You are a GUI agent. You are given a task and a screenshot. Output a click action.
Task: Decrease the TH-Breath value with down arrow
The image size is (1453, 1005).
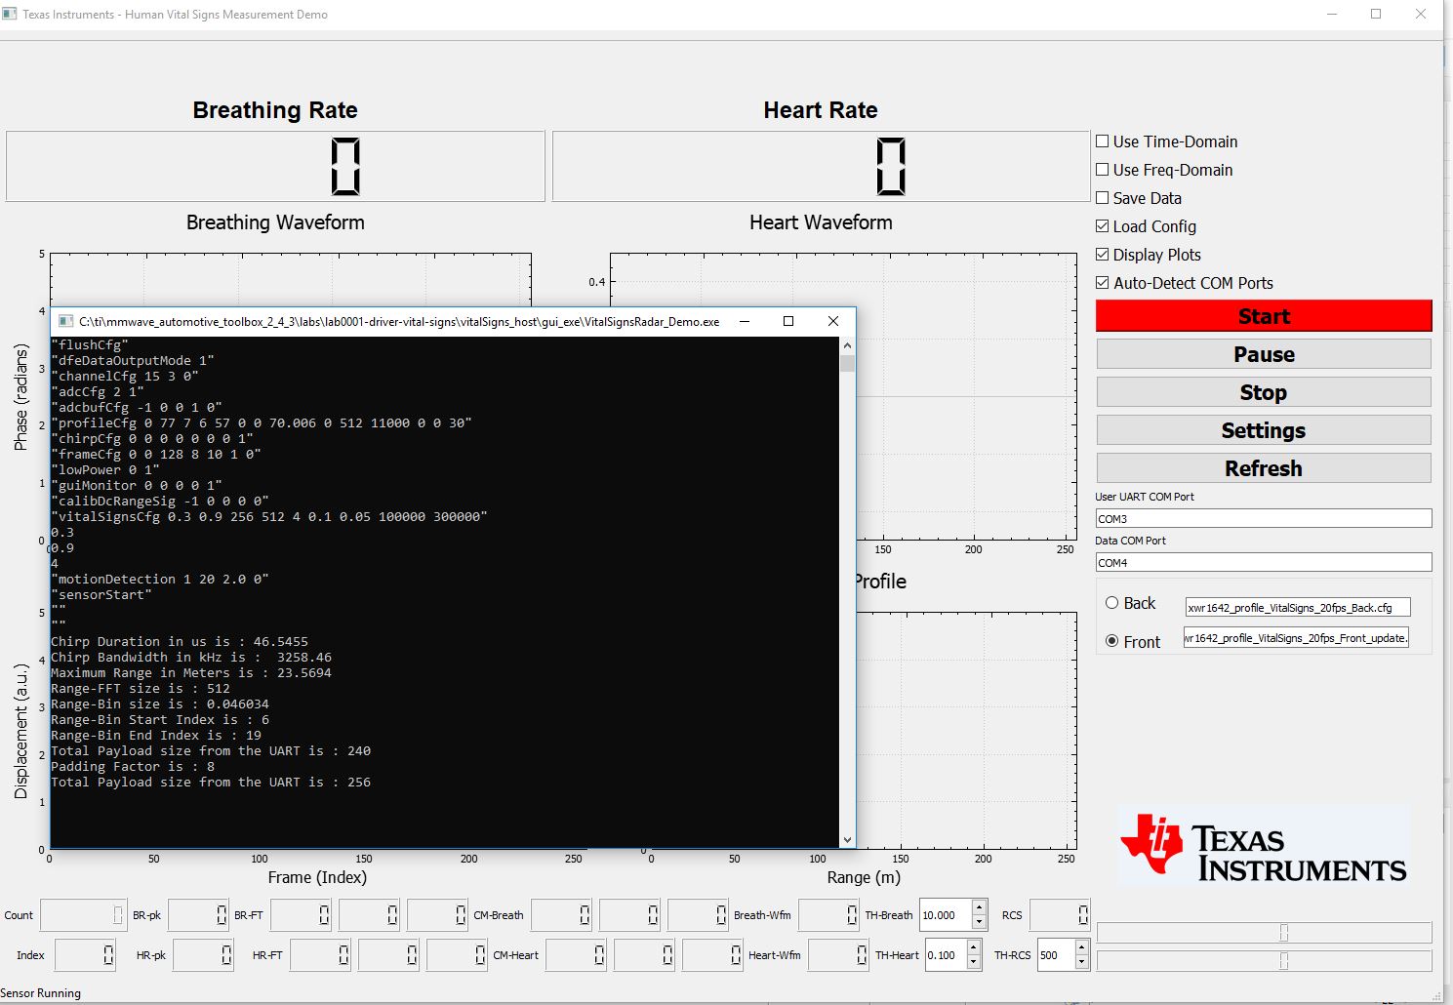pos(980,922)
